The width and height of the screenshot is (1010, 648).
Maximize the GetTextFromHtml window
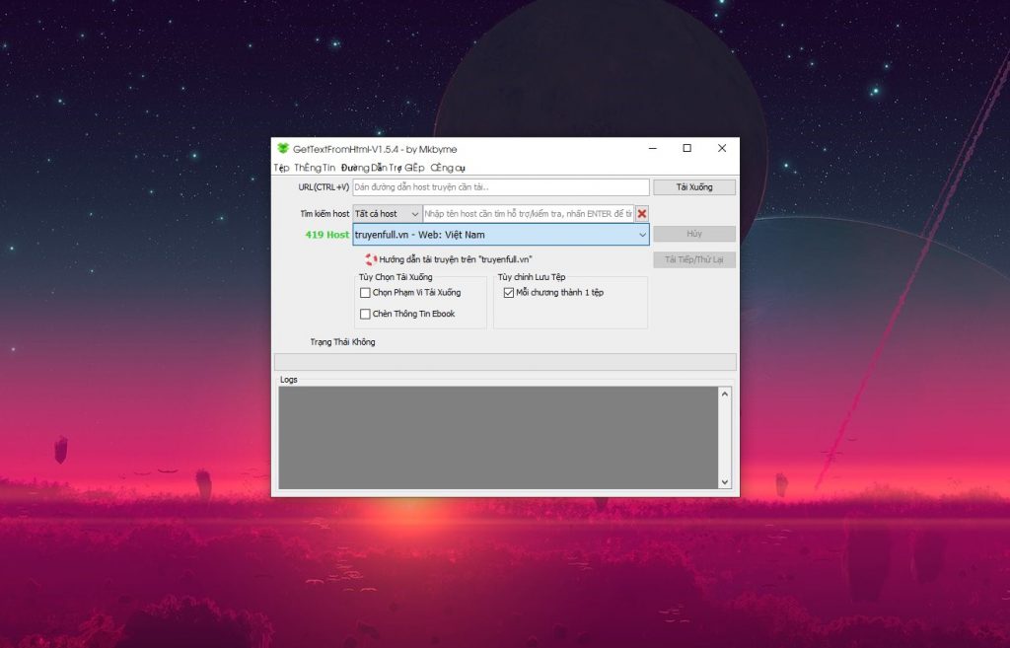coord(687,149)
